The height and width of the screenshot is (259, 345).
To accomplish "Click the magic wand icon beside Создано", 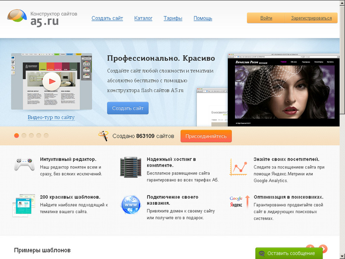I will 103,136.
